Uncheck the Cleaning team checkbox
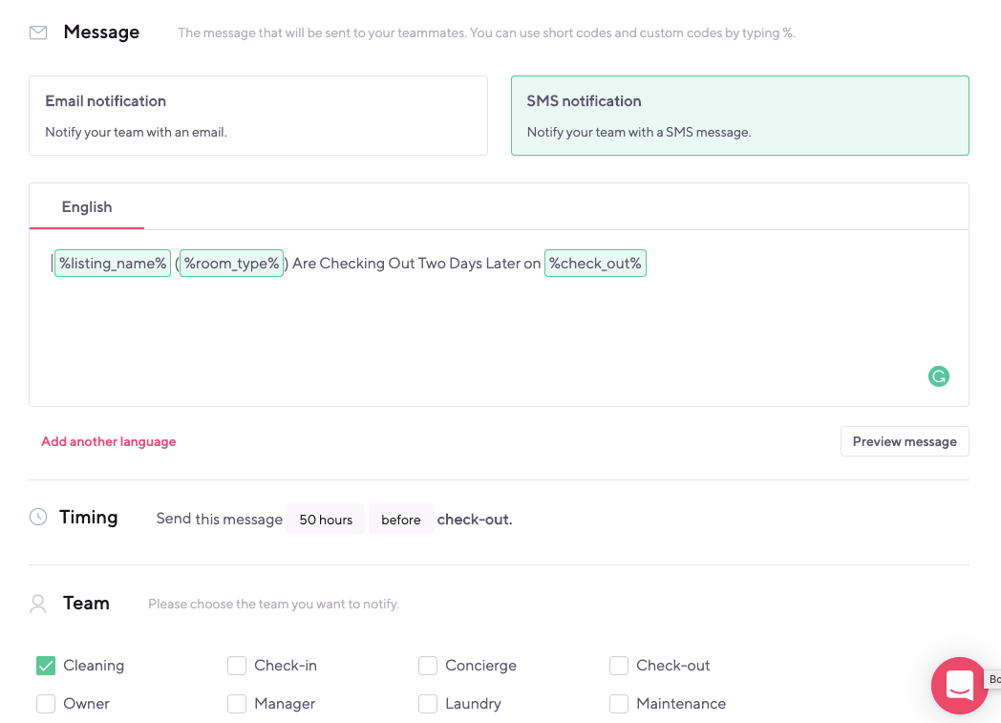This screenshot has height=723, width=1001. (46, 666)
